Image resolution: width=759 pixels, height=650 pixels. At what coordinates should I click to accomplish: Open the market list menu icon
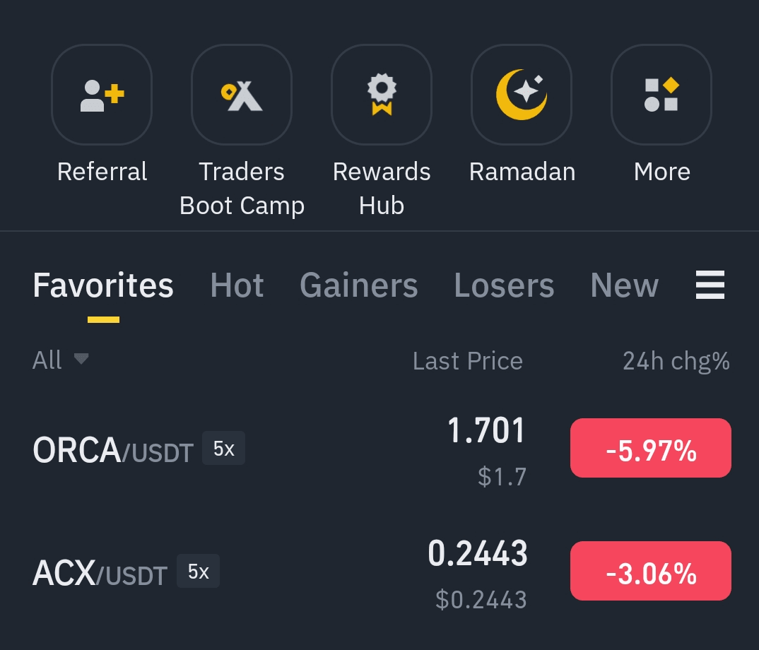[x=710, y=285]
